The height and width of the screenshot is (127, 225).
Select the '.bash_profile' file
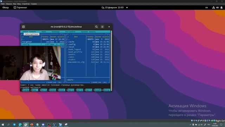88,52
